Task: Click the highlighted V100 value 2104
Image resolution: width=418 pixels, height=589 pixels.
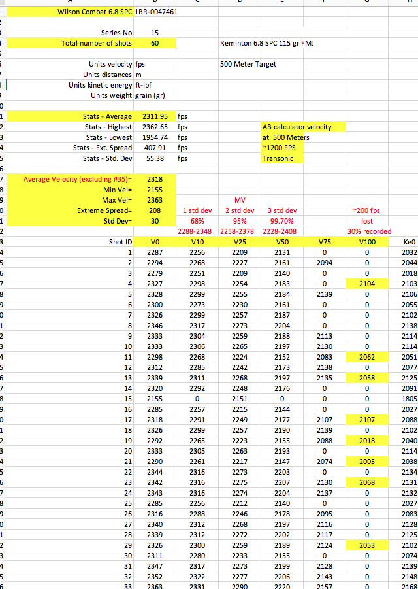Action: point(368,284)
